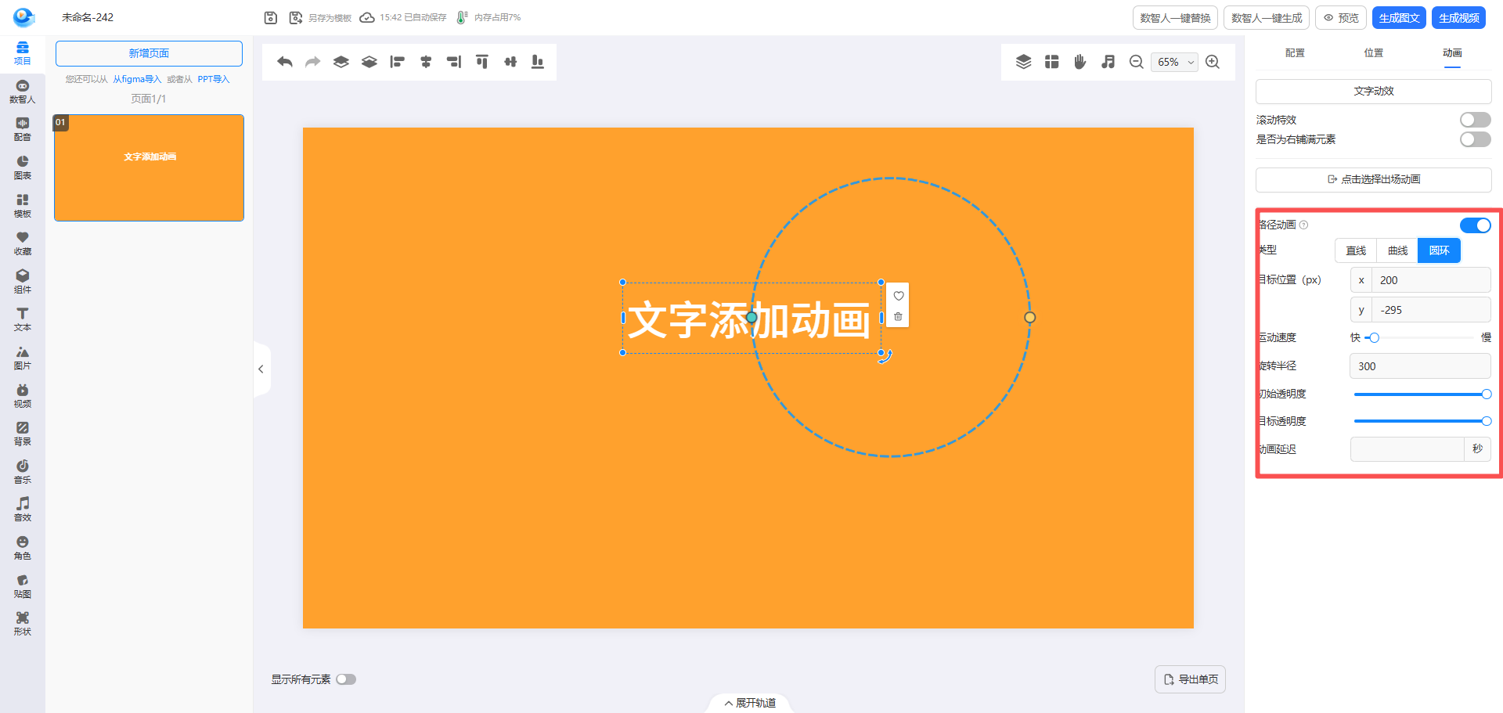
Task: Click the zoom in magnifier icon
Action: tap(1213, 62)
